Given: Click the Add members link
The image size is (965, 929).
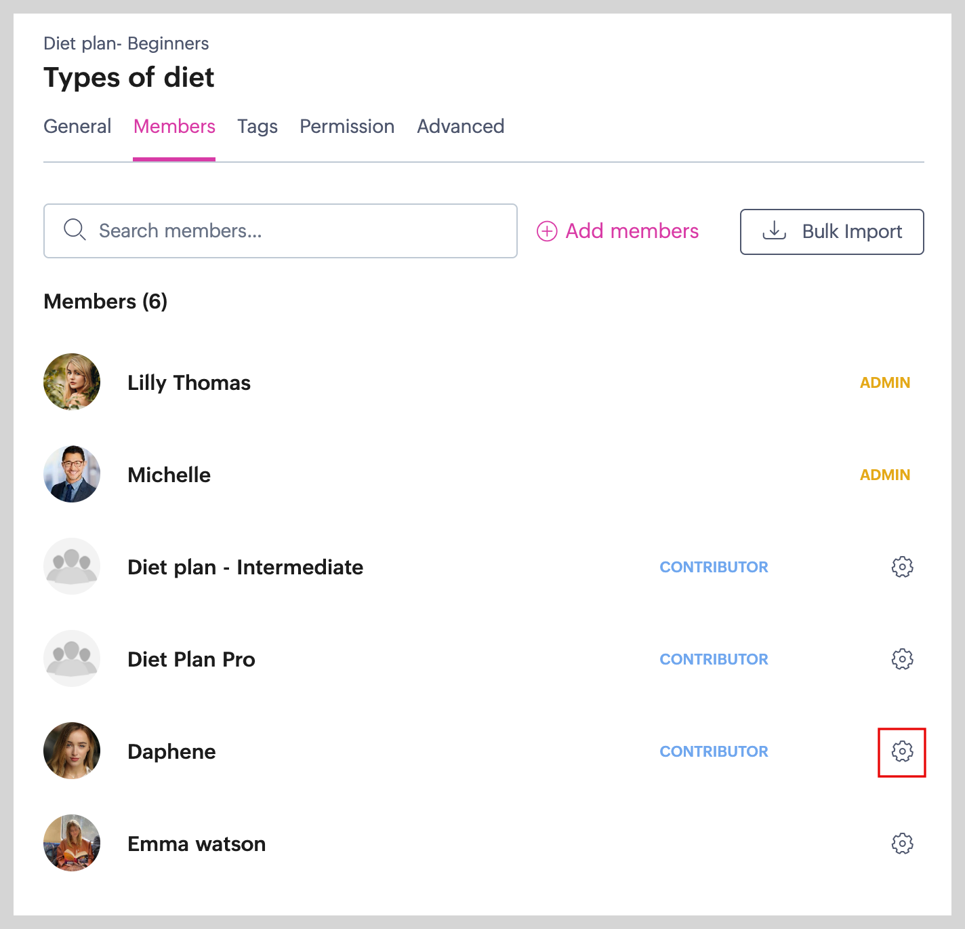Looking at the screenshot, I should [x=632, y=231].
